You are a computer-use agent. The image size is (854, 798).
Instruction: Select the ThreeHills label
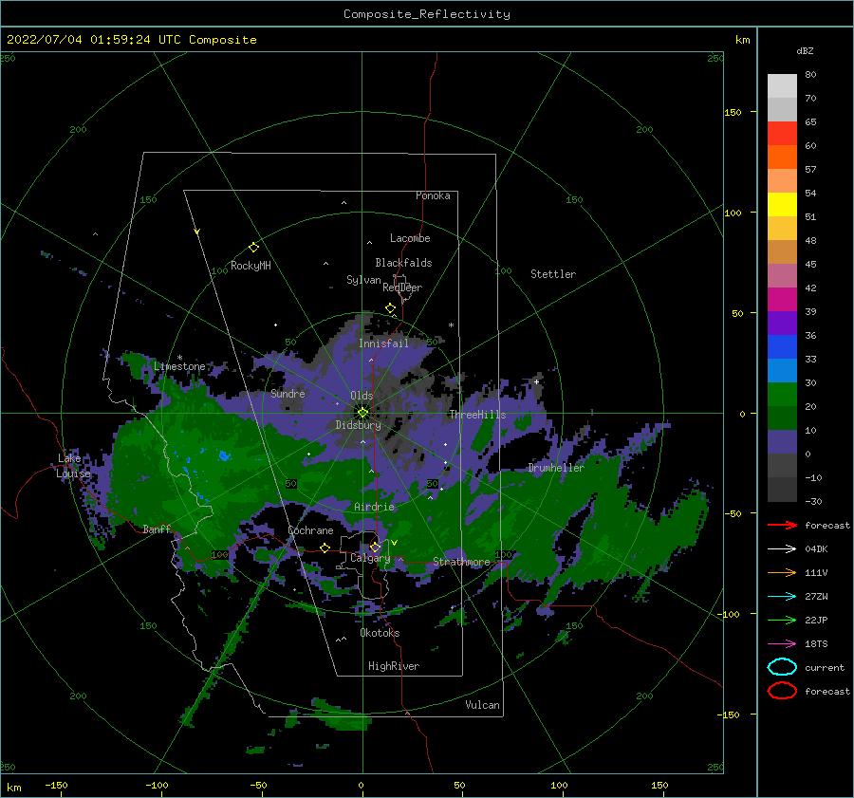click(477, 415)
